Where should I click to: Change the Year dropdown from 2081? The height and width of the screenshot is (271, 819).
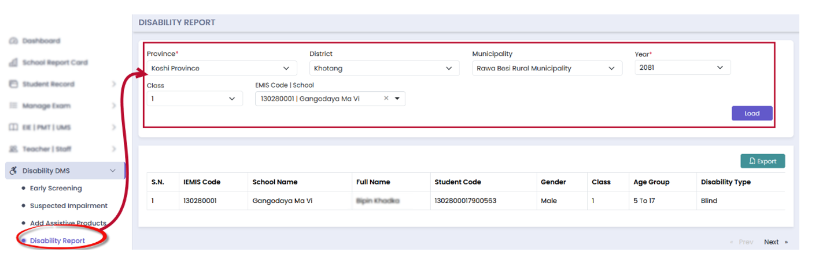coord(682,68)
